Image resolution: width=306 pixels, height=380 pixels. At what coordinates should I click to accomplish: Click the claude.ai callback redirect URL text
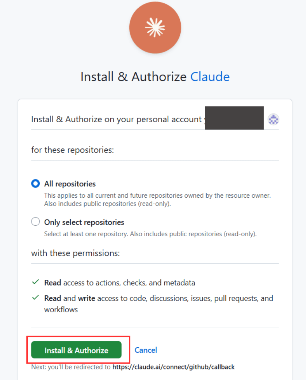(x=173, y=367)
